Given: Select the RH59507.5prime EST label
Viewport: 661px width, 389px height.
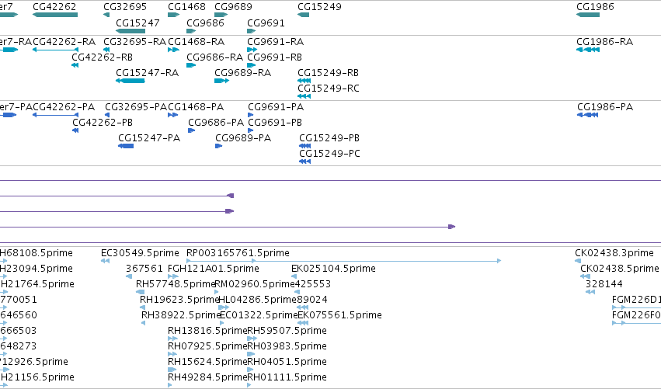Looking at the screenshot, I should tap(287, 331).
